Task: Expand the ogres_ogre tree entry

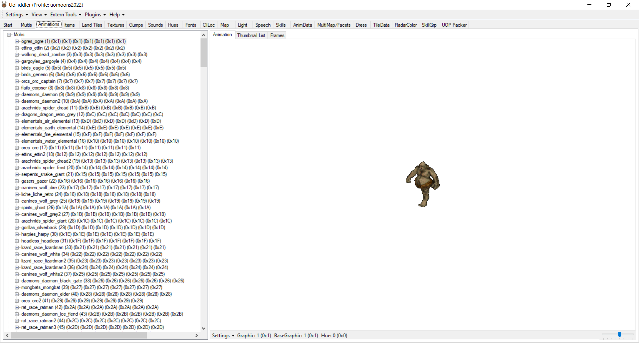Action: tap(17, 41)
